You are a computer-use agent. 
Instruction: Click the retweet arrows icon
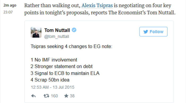47,96
